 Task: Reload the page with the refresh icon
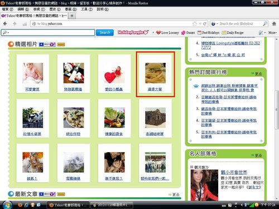tap(205, 23)
